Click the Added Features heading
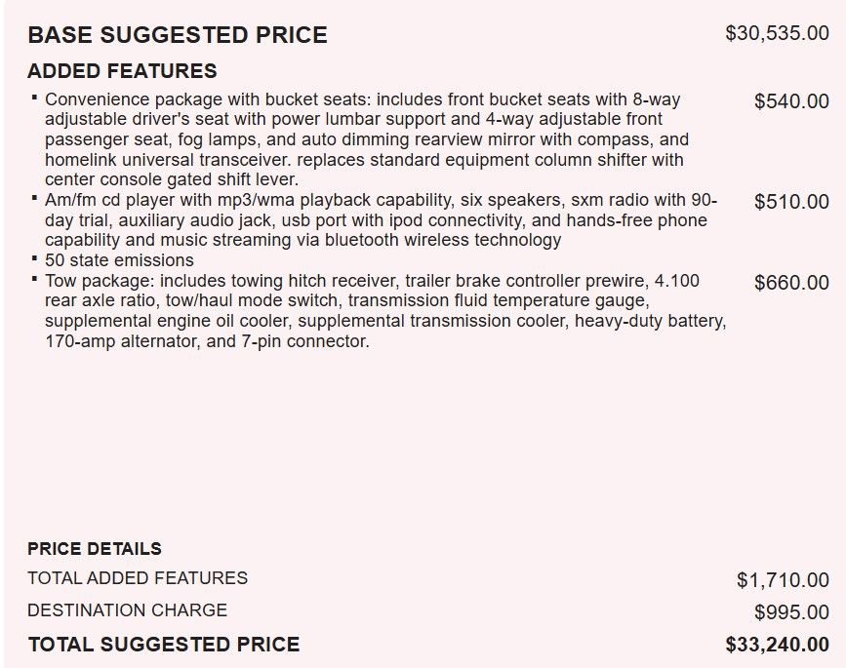Screen dimensions: 846x668 (x=123, y=71)
